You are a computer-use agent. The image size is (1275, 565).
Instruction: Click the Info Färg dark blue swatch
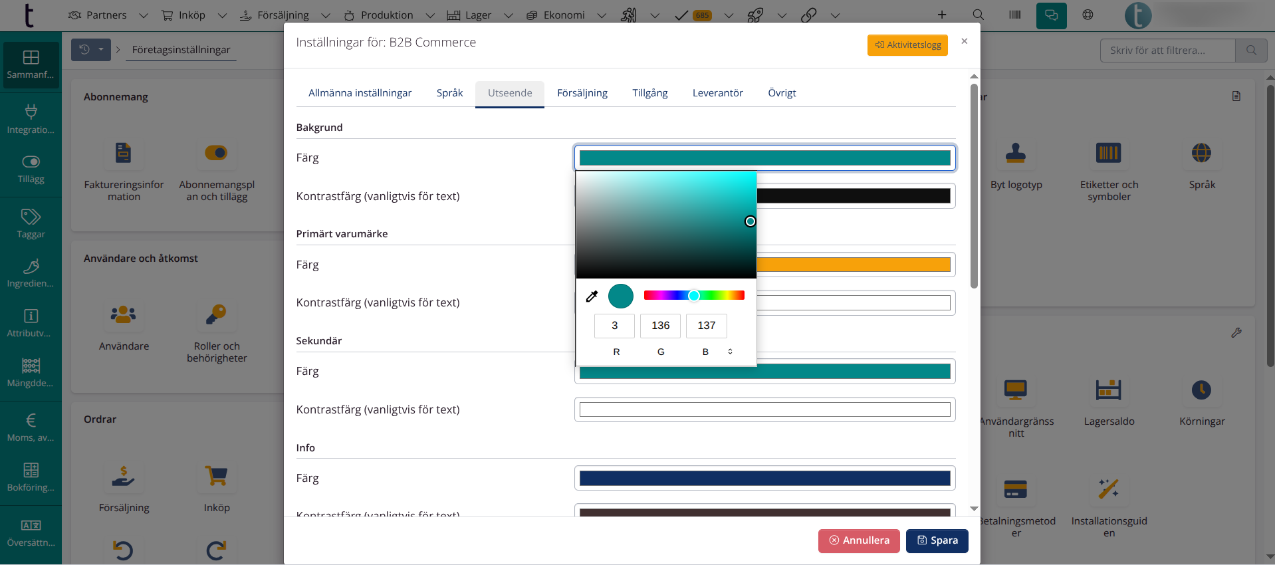pos(764,478)
